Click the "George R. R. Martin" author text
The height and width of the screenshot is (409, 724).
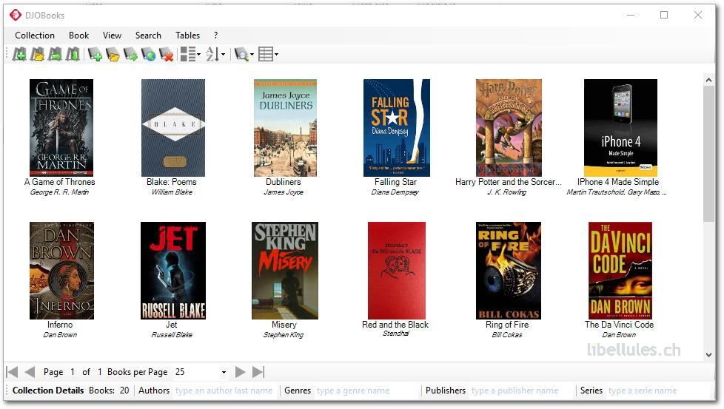coord(59,192)
